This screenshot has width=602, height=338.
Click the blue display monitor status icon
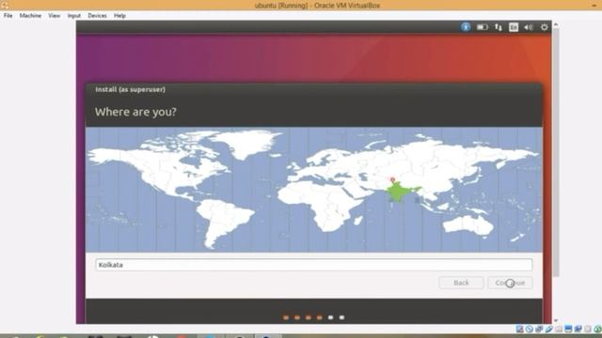coord(568,329)
